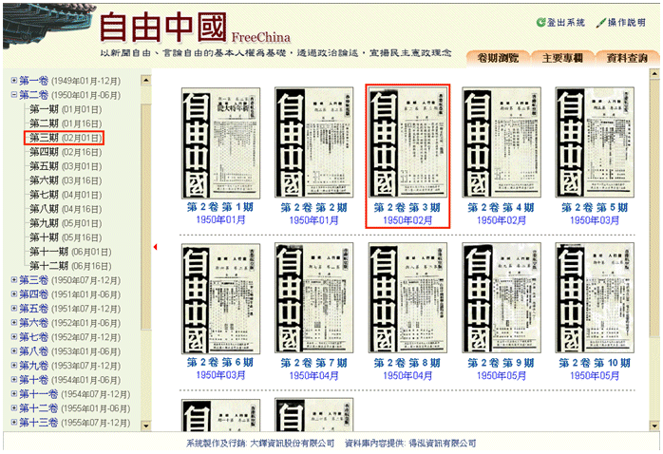Select 第十二期 (06月16日) issue

tap(69, 266)
